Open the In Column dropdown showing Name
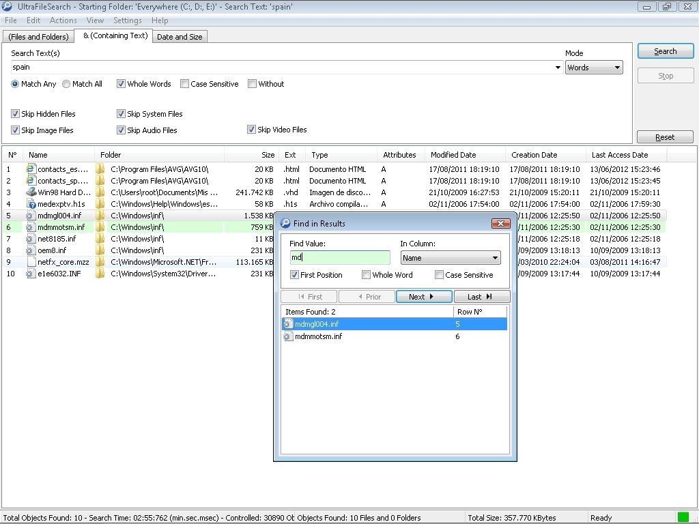699x524 pixels. 451,257
